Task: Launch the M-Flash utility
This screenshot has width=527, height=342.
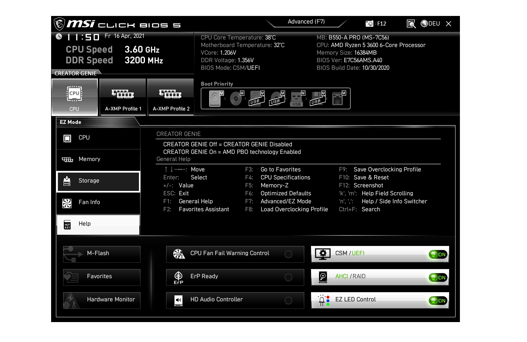Action: click(102, 254)
